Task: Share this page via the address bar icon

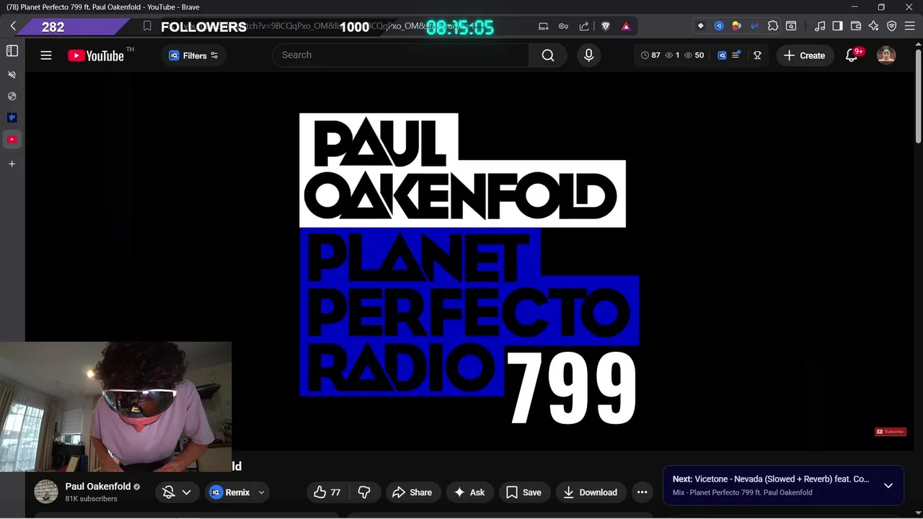Action: [583, 26]
